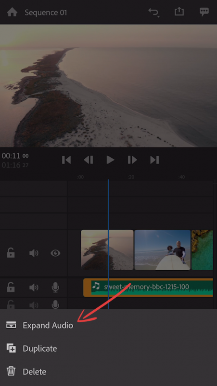217x386 pixels.
Task: Choose Duplicate from the menu
Action: click(109, 348)
